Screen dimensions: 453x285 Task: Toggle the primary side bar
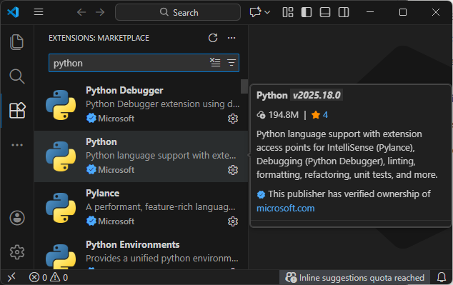click(x=307, y=12)
